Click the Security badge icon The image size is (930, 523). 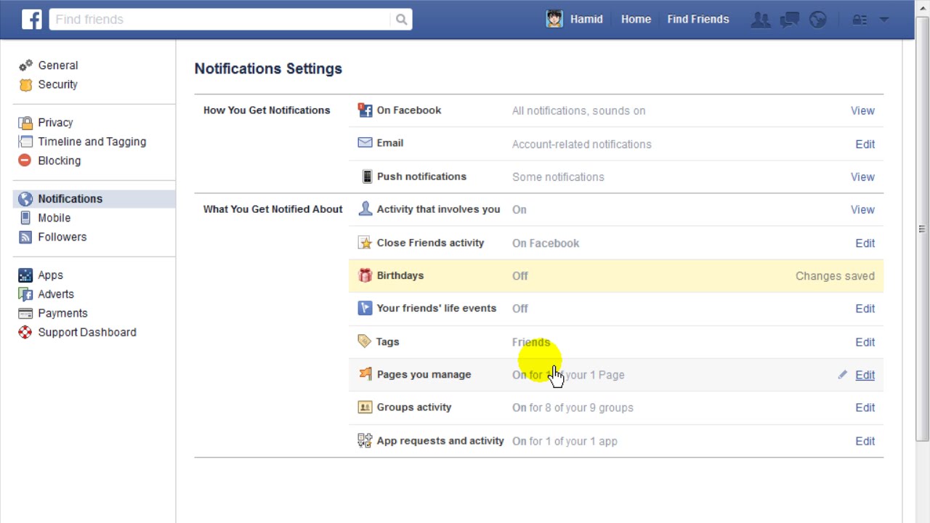click(25, 84)
